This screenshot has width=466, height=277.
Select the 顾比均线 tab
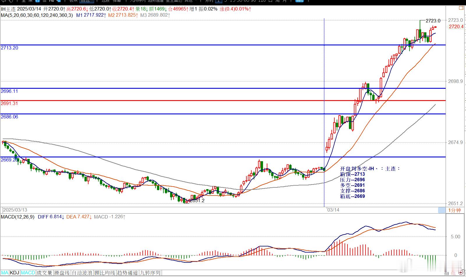pyautogui.click(x=105, y=273)
